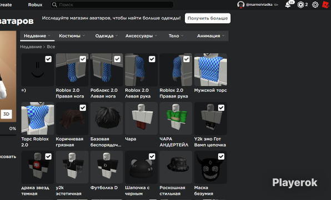Select the Чара outfit thumbnail
The width and height of the screenshot is (331, 200).
[x=141, y=118]
